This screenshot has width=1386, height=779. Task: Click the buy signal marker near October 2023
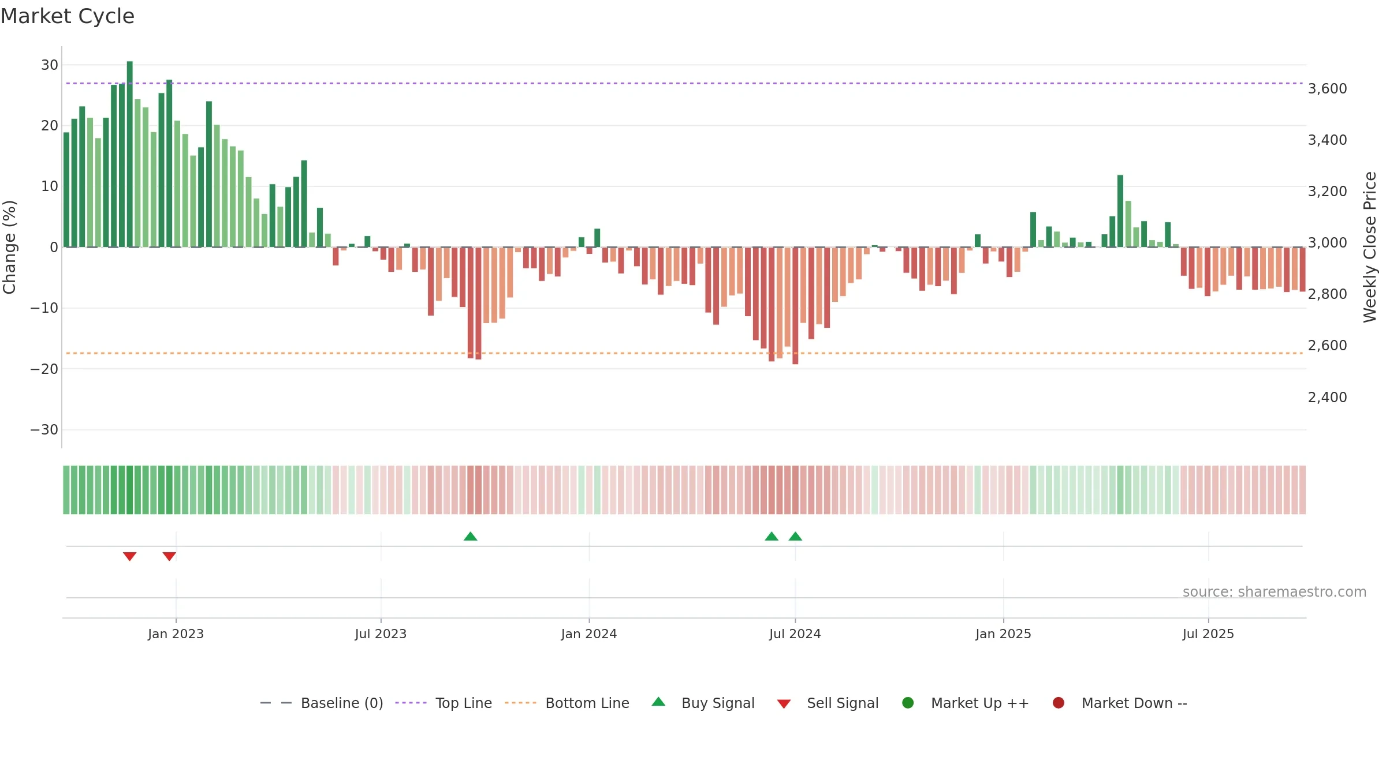pos(471,537)
